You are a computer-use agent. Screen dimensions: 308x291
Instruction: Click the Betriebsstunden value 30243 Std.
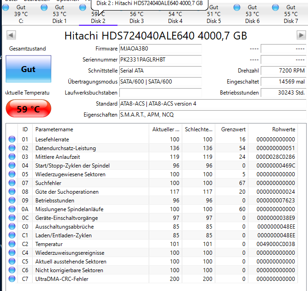tap(284, 93)
